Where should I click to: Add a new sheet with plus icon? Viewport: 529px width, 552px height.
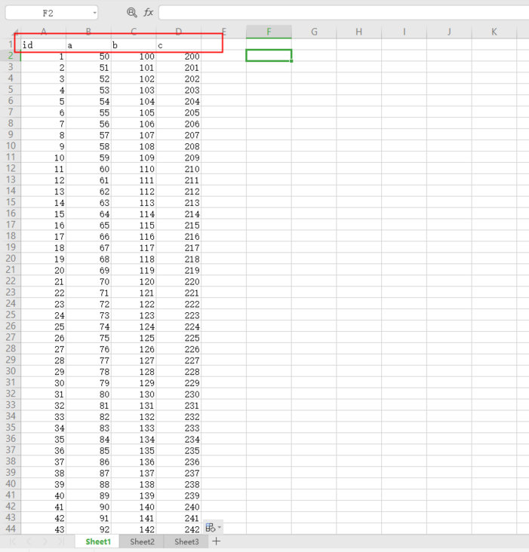tap(217, 541)
